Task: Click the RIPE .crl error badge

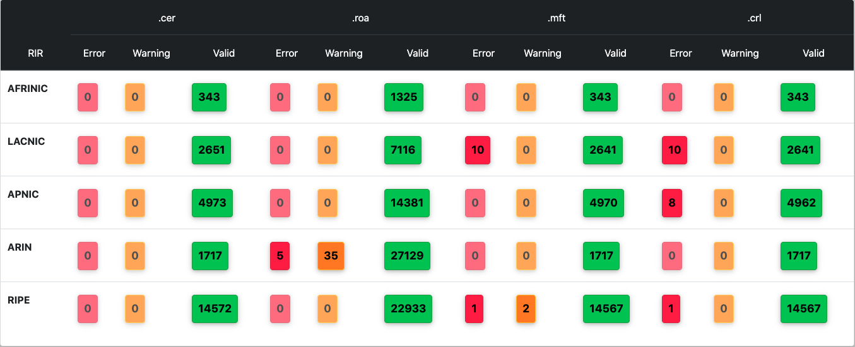Action: 671,309
